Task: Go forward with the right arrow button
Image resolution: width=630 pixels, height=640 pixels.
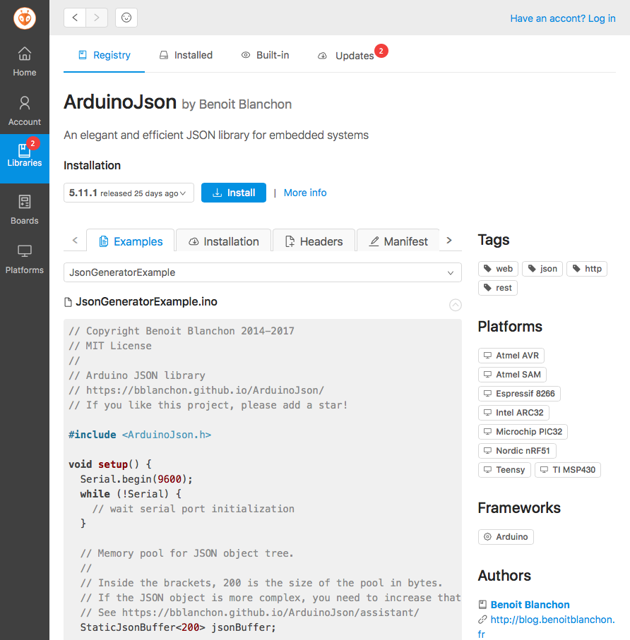Action: pos(97,18)
